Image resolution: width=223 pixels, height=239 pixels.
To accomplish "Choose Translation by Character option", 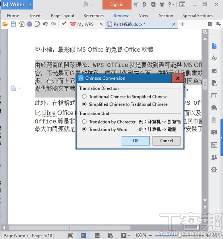I will [x=109, y=121].
